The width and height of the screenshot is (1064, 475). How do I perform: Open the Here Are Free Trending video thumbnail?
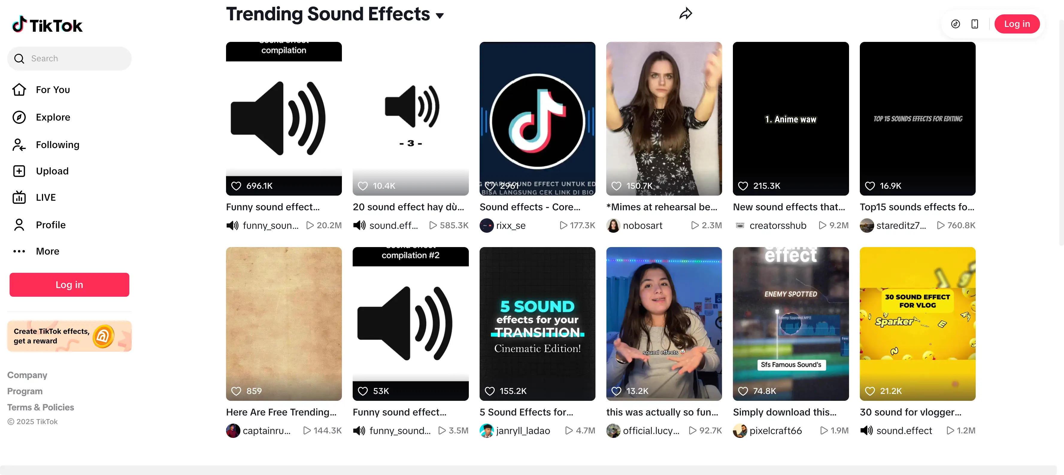[284, 324]
